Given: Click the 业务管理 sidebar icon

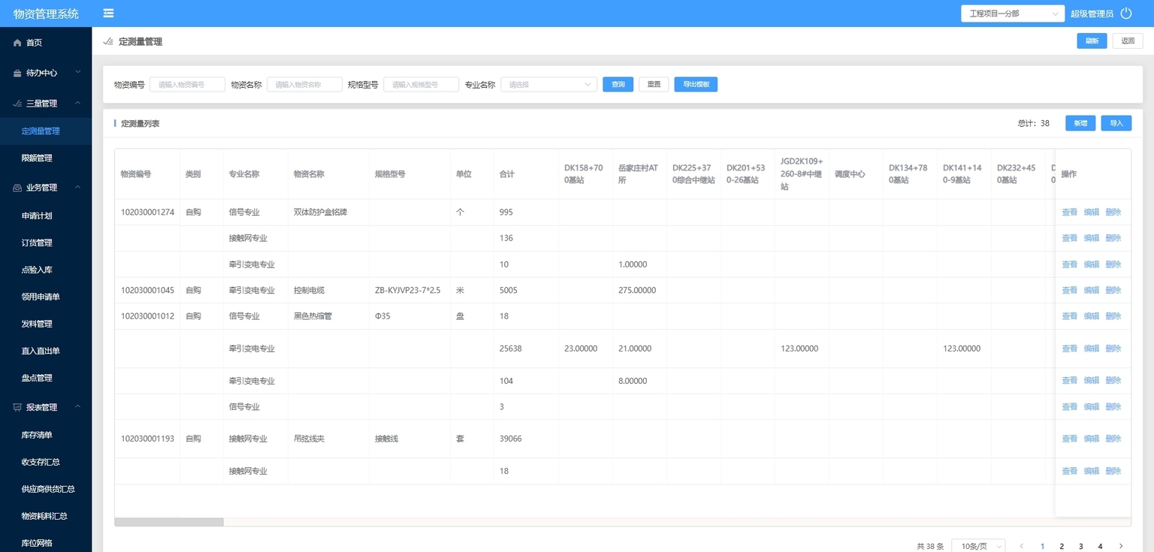Looking at the screenshot, I should [x=17, y=188].
